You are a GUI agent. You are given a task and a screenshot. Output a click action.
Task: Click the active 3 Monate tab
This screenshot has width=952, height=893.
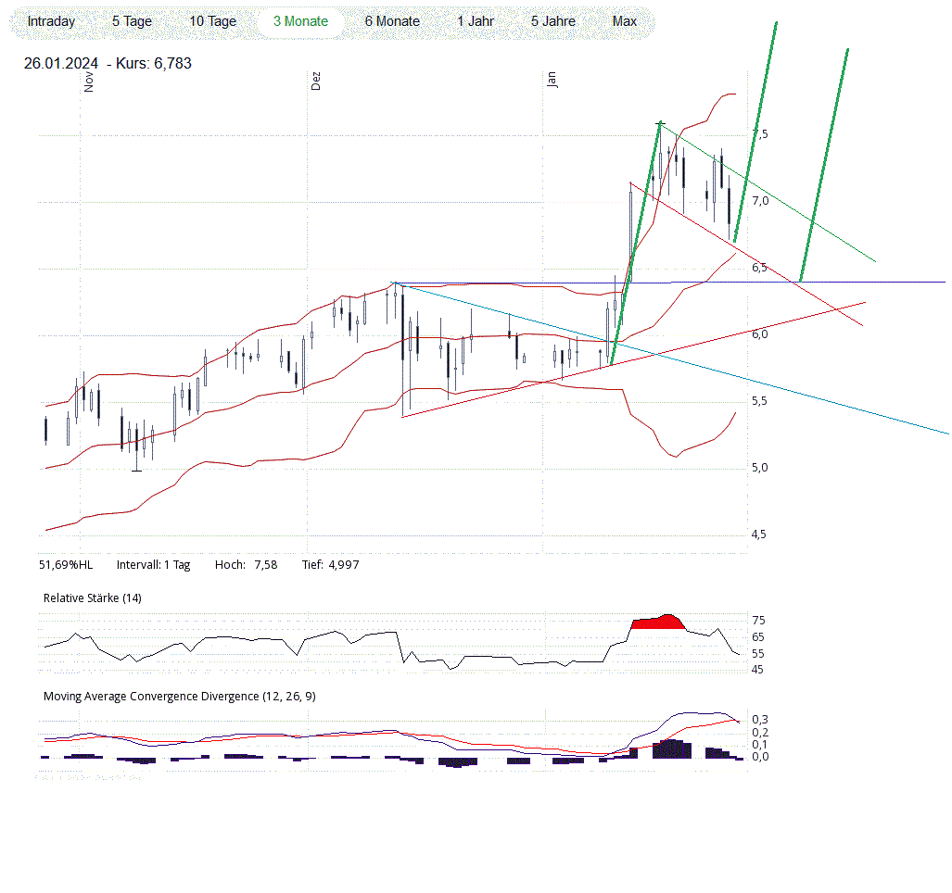pos(300,22)
